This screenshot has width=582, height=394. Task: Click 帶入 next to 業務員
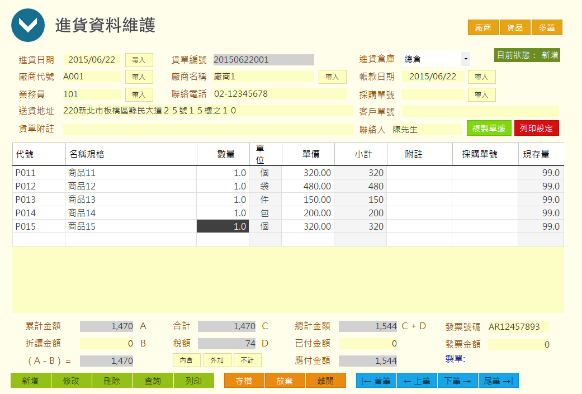pyautogui.click(x=139, y=94)
